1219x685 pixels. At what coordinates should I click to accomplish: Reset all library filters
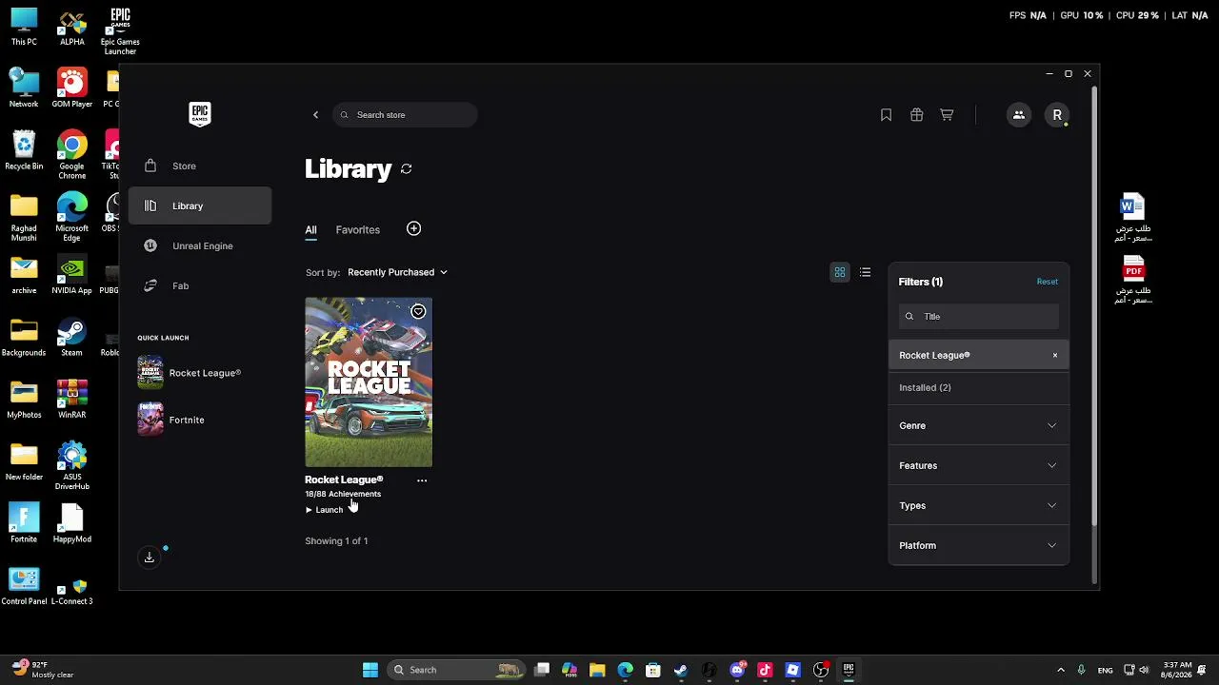tap(1047, 282)
